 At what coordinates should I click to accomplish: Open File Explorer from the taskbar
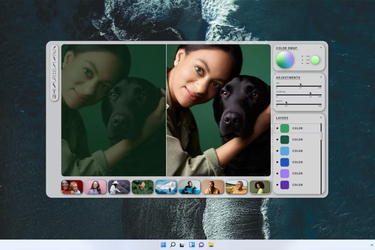211,245
